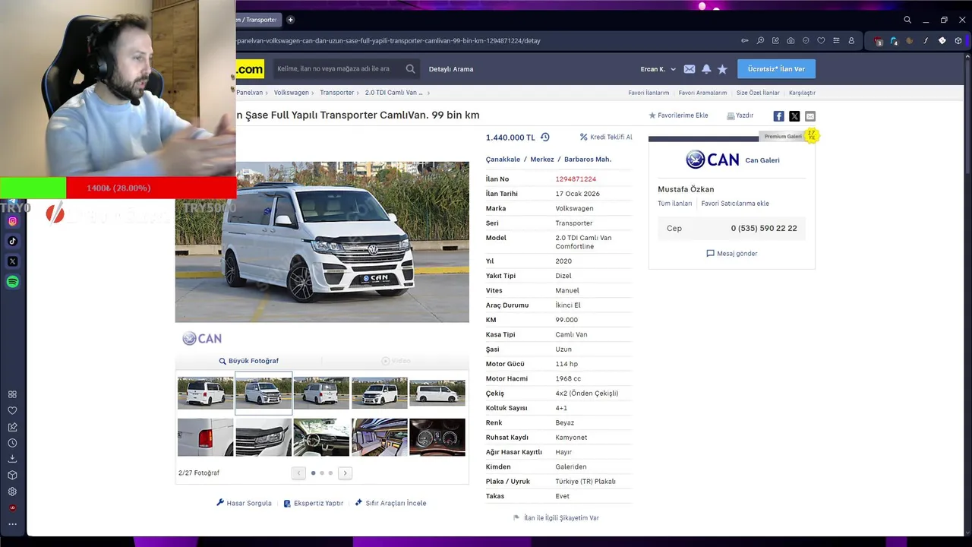The width and height of the screenshot is (972, 547).
Task: Open history clock icon in sidebar
Action: pyautogui.click(x=12, y=443)
